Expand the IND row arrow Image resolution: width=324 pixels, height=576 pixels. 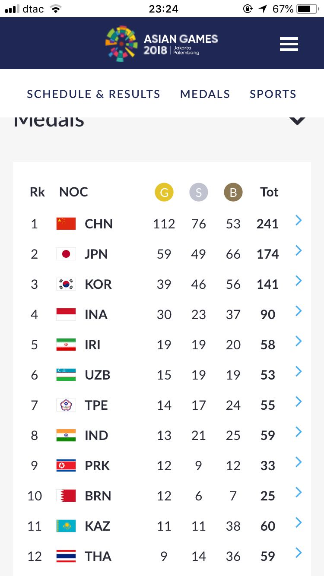(x=298, y=432)
